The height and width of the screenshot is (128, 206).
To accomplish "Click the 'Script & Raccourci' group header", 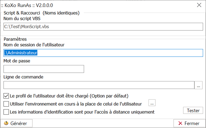I will click(x=22, y=13).
